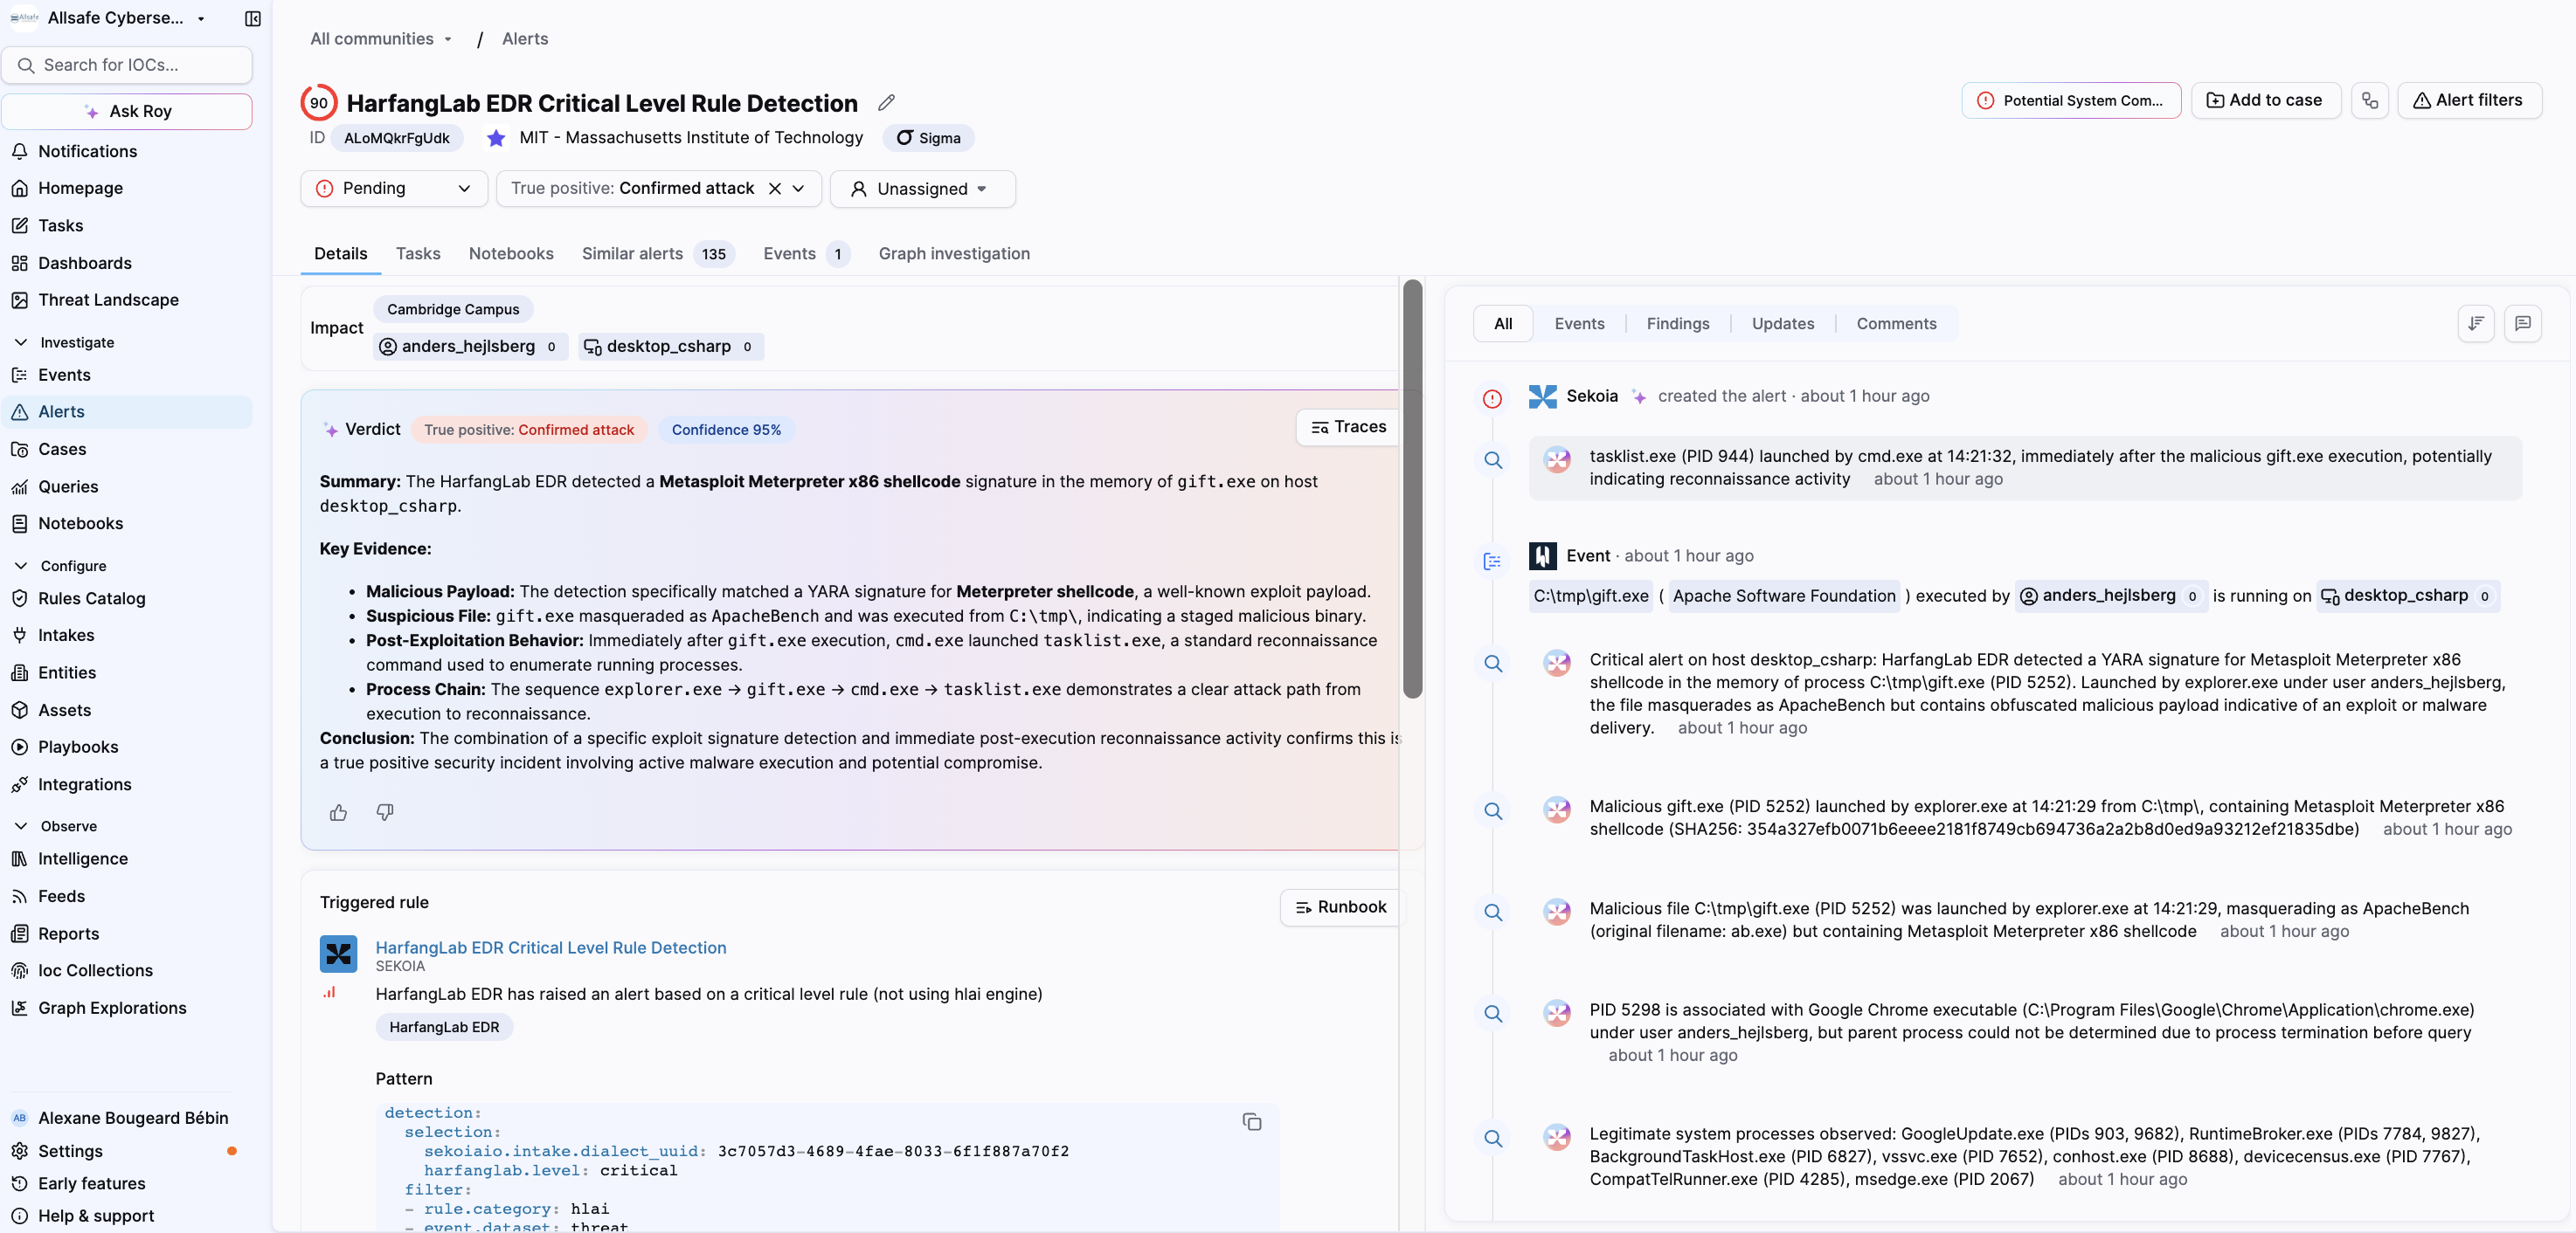Select the Comments timeline filter
2576x1233 pixels.
[1896, 324]
